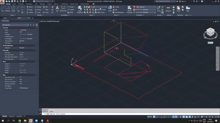Select the Line tool
This screenshot has width=220, height=123.
click(2, 9)
